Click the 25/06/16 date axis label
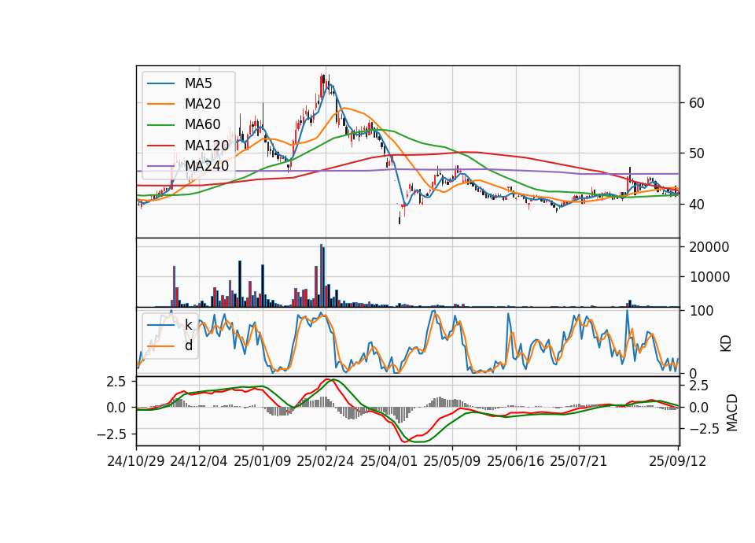The height and width of the screenshot is (543, 755). 515,461
